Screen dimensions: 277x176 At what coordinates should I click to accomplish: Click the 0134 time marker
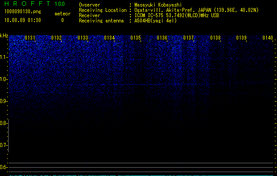pos(109,38)
